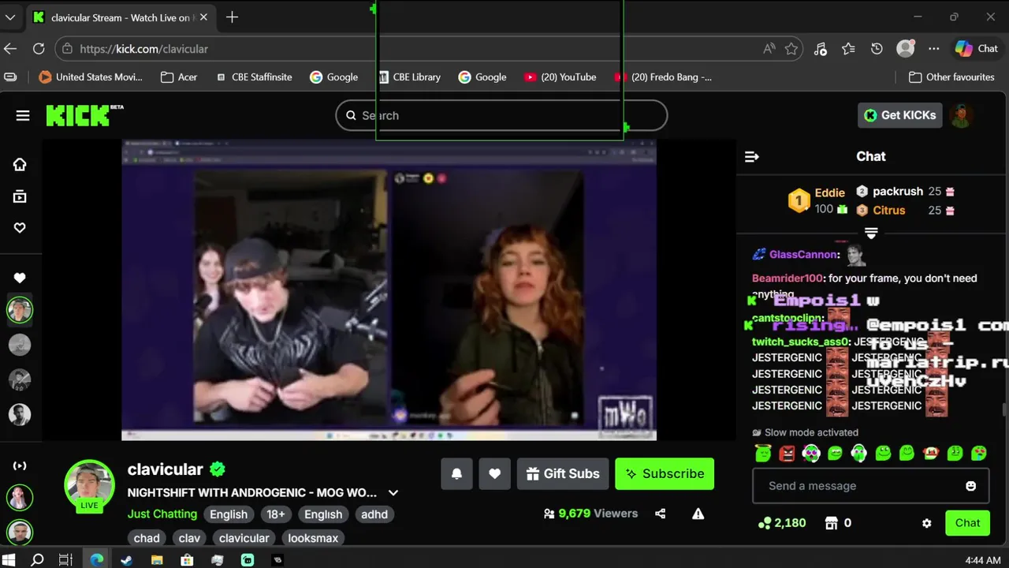This screenshot has height=568, width=1009.
Task: Select the adhd tag
Action: click(x=374, y=514)
